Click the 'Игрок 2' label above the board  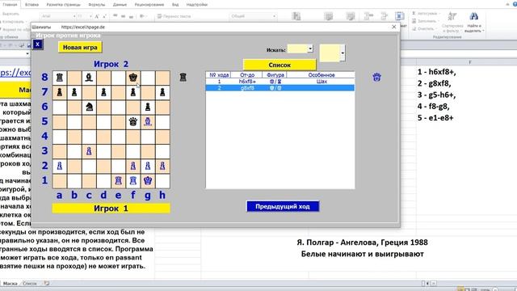coord(111,64)
